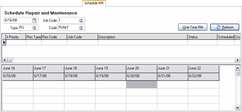Screen dimensions: 242x112
Task: Open the Type lookup icon
Action: tap(34, 28)
